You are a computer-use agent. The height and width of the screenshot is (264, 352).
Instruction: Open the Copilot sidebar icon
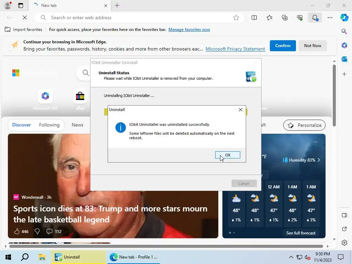click(344, 18)
